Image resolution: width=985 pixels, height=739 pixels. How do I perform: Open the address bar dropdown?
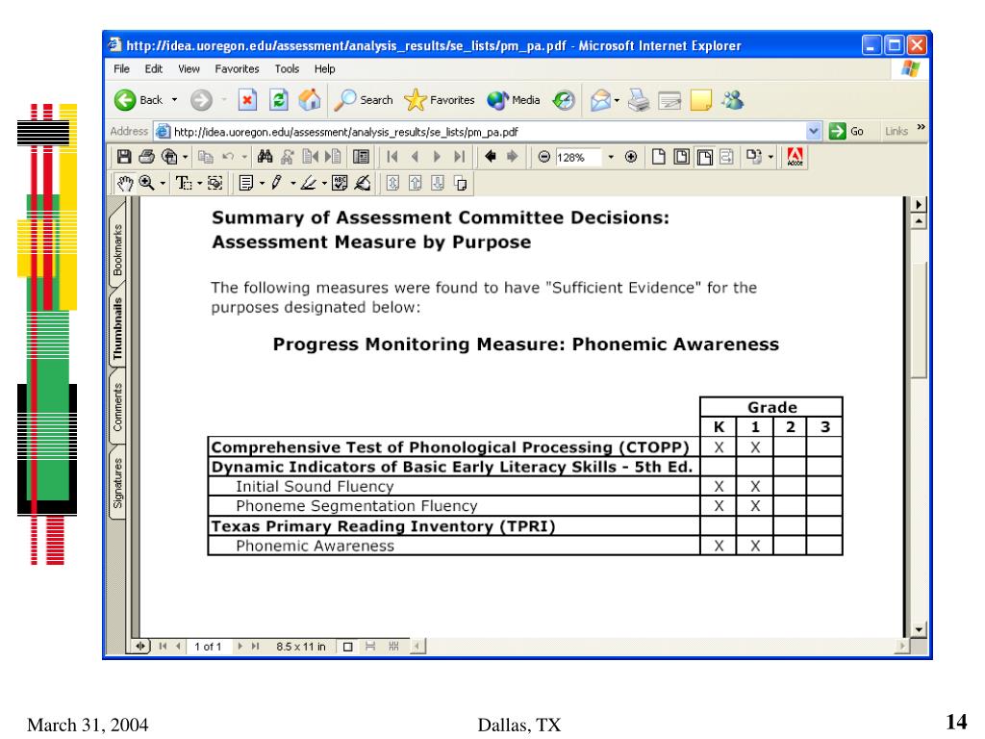coord(814,131)
